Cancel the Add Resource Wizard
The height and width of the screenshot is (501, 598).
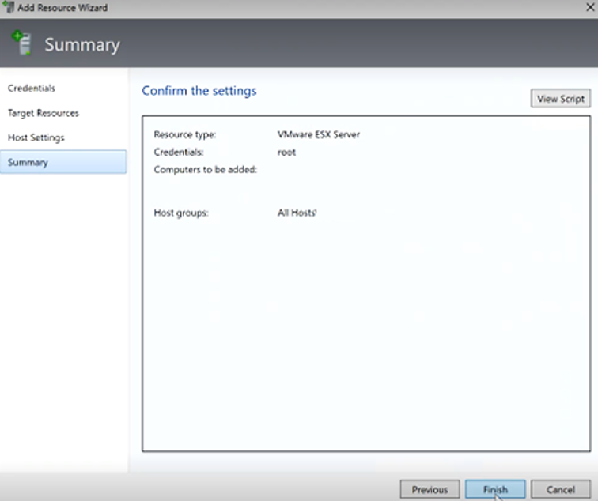click(x=560, y=489)
